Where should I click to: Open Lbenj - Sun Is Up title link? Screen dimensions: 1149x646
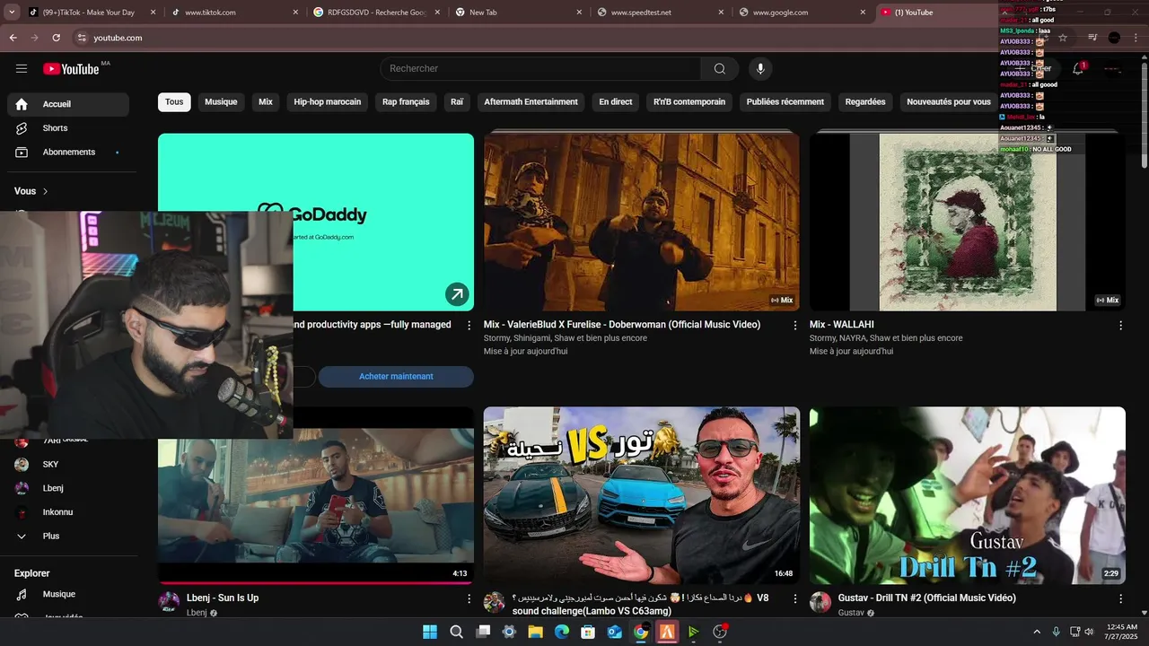(223, 598)
